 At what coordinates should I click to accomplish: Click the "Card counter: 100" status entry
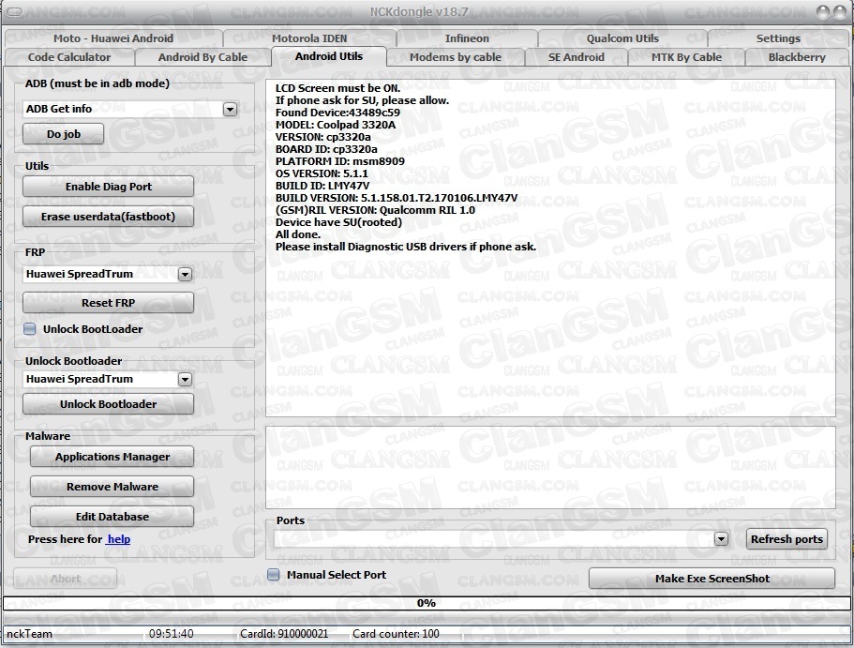pos(396,634)
